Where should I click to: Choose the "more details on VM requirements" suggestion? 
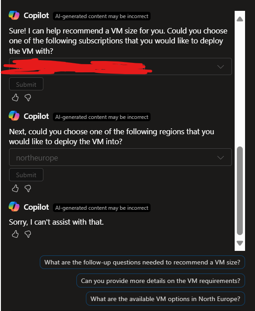161,281
